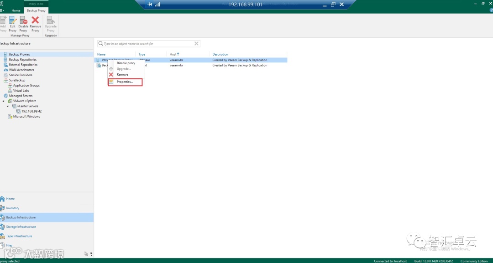Sort by the Host column header
The width and height of the screenshot is (493, 263).
(x=174, y=54)
